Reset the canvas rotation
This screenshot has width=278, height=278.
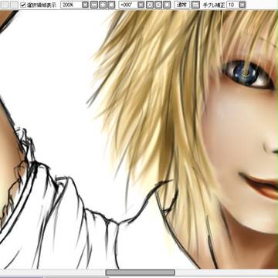[167, 5]
